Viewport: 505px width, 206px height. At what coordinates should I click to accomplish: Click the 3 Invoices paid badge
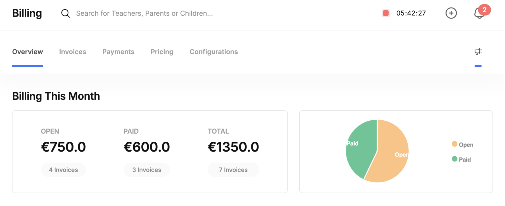click(147, 170)
